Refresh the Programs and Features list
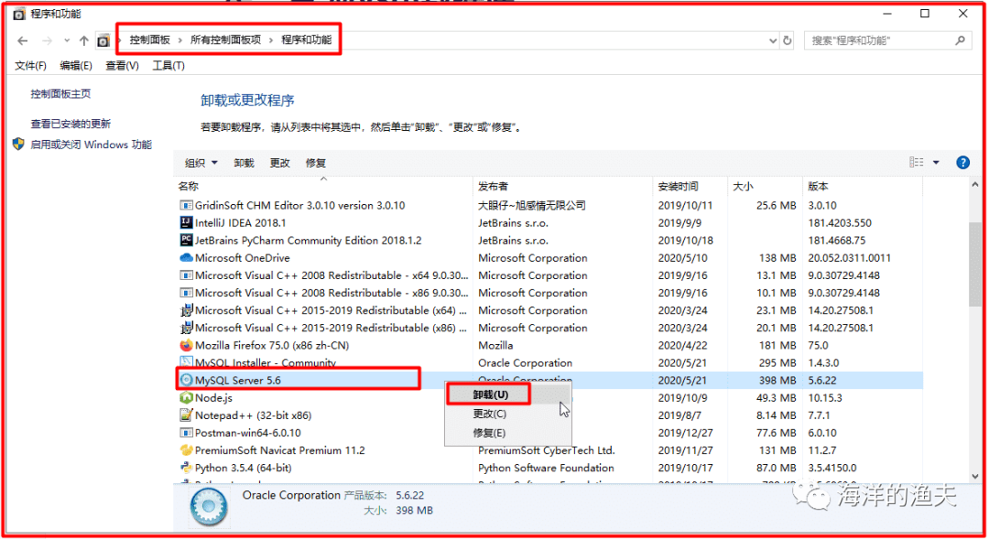Image resolution: width=989 pixels, height=539 pixels. click(788, 40)
